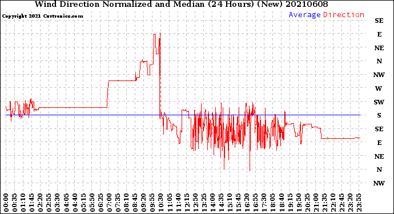Screen dimensions: 394x214
Task: Click the time label '00:00'
Action: click(x=6, y=203)
